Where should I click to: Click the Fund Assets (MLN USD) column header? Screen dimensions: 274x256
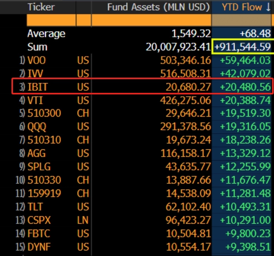(x=158, y=7)
